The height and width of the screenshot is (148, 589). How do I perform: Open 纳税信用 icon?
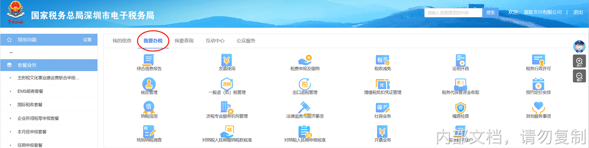pyautogui.click(x=149, y=107)
